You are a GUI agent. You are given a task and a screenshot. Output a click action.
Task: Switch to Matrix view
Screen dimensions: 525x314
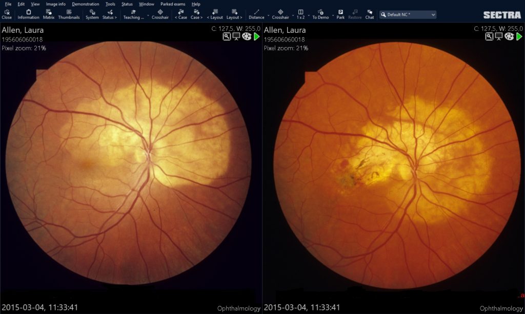(x=49, y=14)
